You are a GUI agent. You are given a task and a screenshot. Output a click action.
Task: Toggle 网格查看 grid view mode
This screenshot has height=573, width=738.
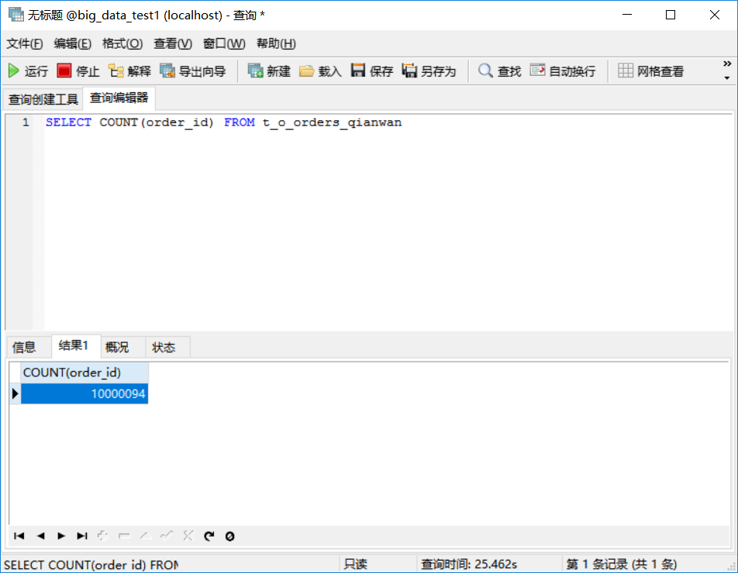(644, 70)
